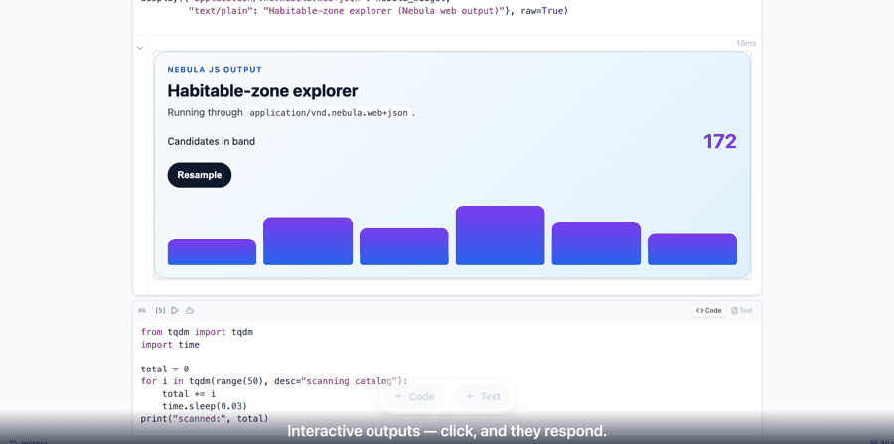
Task: Add a new Code cell
Action: [414, 396]
